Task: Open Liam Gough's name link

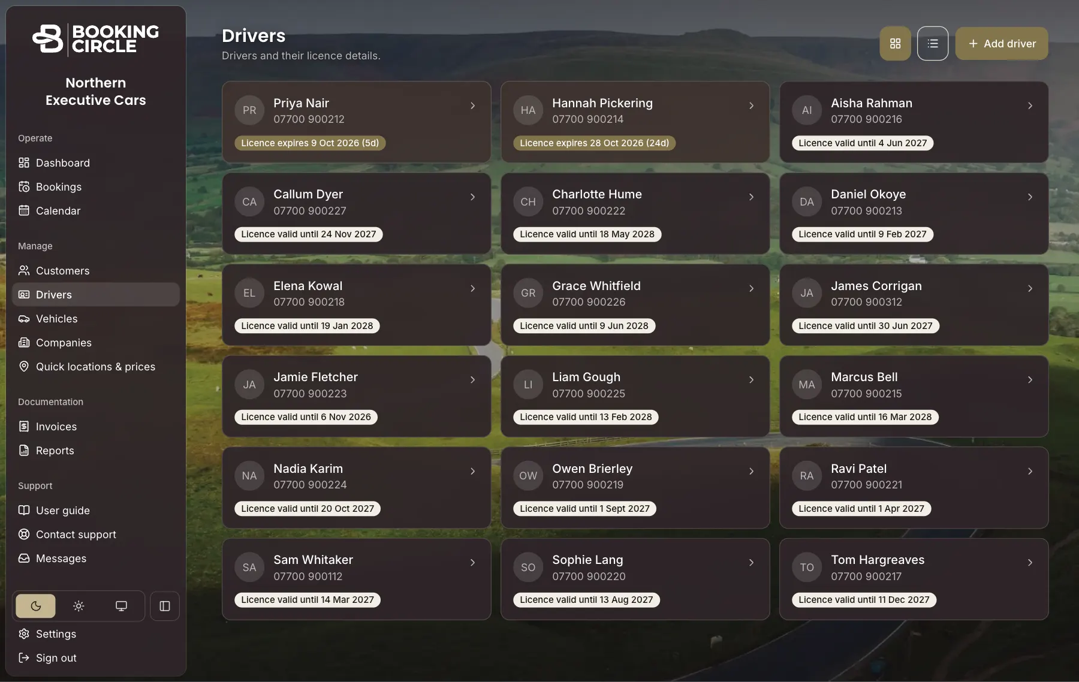Action: 586,377
